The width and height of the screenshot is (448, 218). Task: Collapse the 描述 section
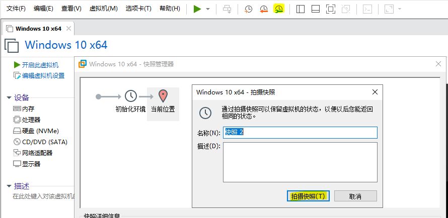click(9, 186)
